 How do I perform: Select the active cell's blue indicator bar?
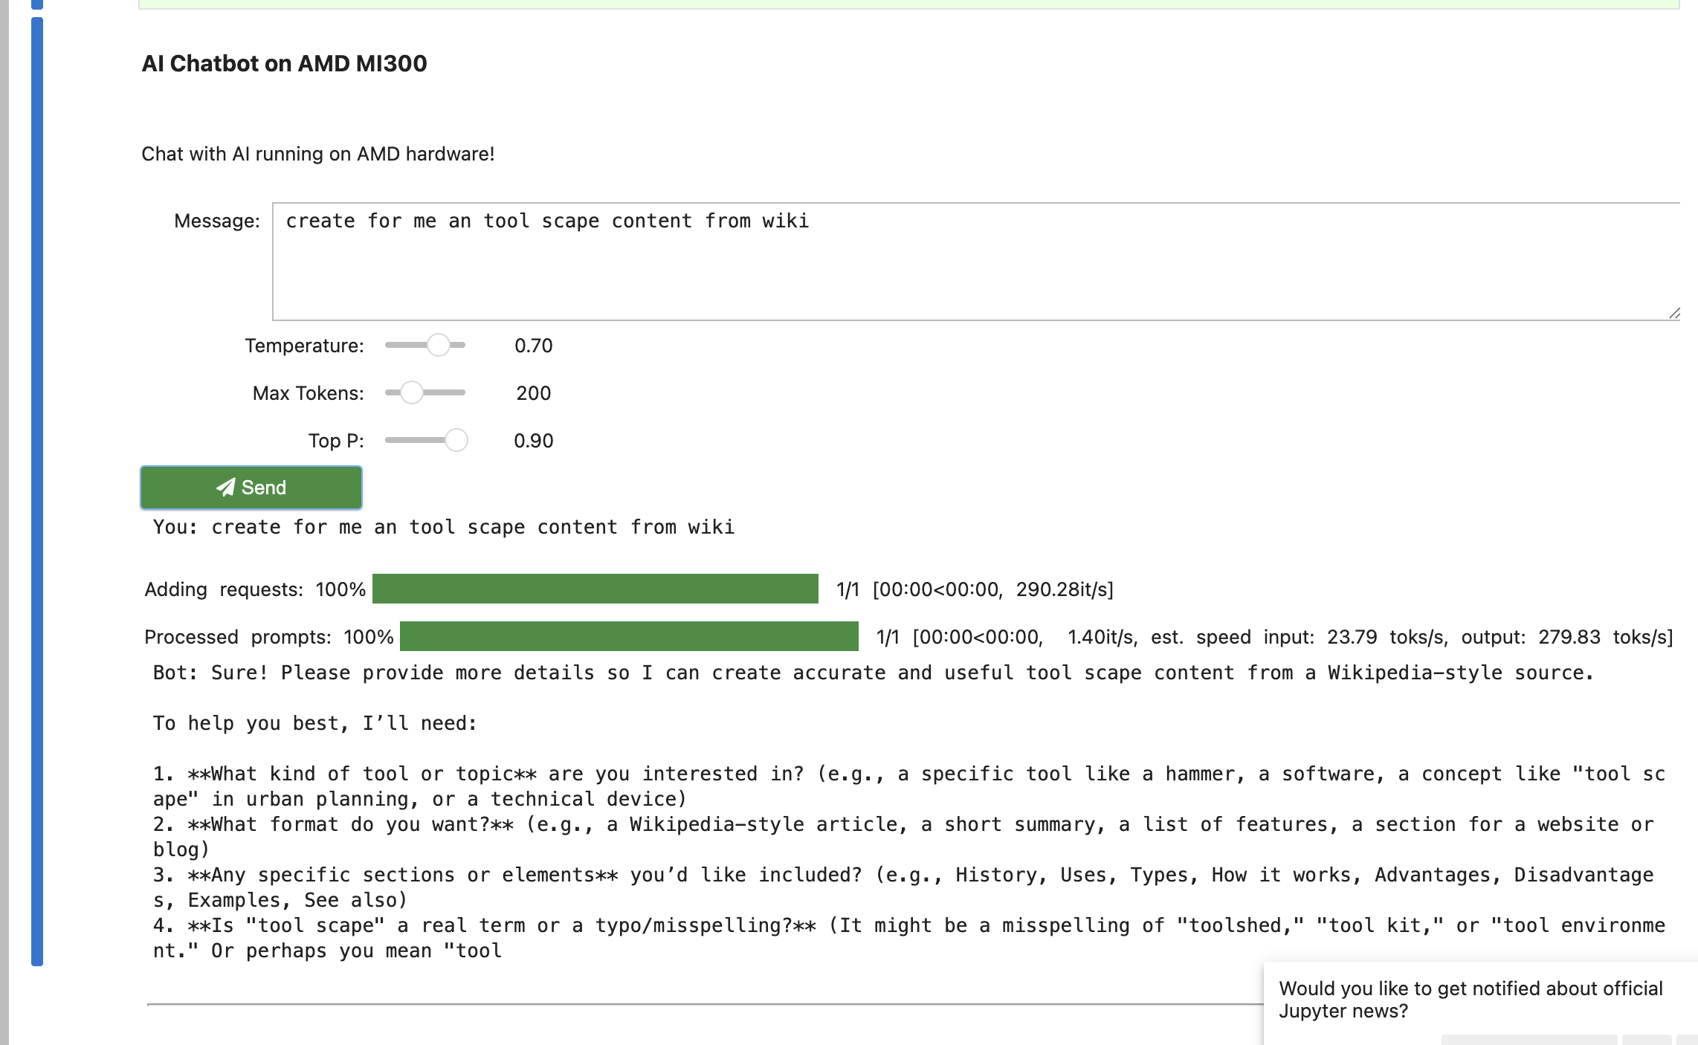[36, 491]
